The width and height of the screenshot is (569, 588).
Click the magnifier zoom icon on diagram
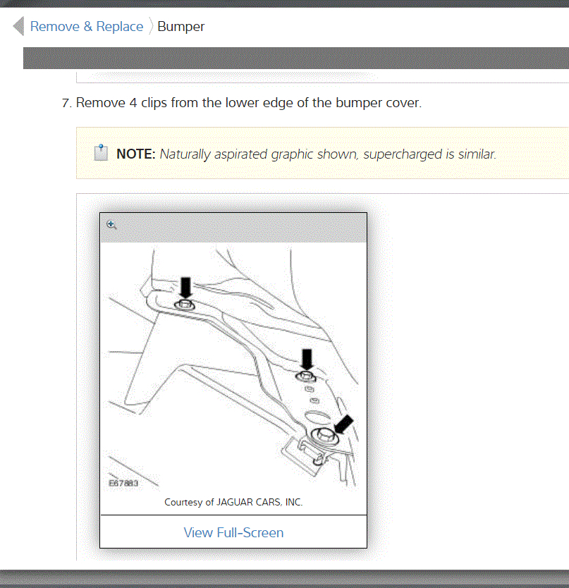(x=111, y=225)
